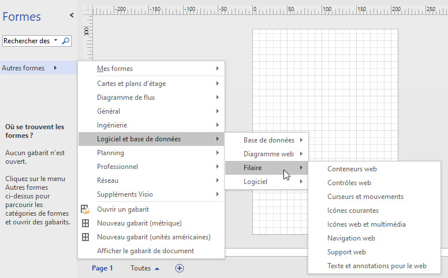Create Nouveau gabarit (unités américaines)
This screenshot has height=278, width=448.
pos(151,237)
